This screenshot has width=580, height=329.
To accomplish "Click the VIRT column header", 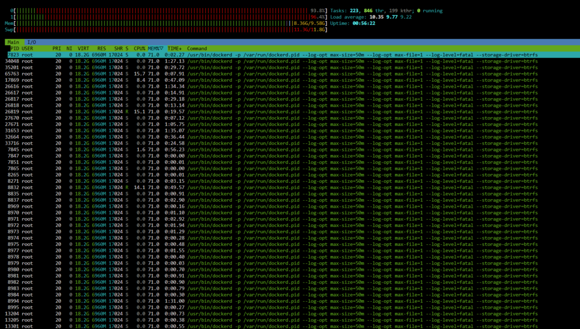I will (83, 49).
